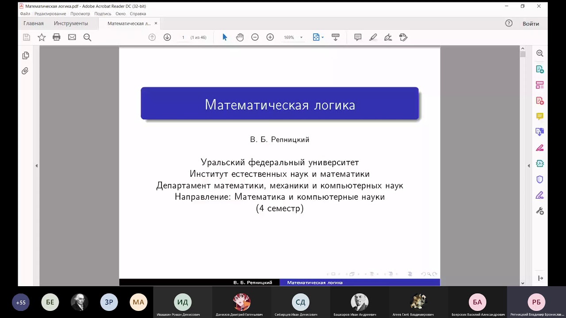This screenshot has height=318, width=566.
Task: Select participant avatar ЗР
Action: click(x=109, y=303)
